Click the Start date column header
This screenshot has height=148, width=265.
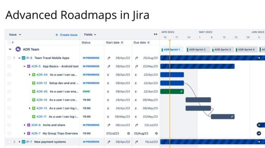pos(112,43)
